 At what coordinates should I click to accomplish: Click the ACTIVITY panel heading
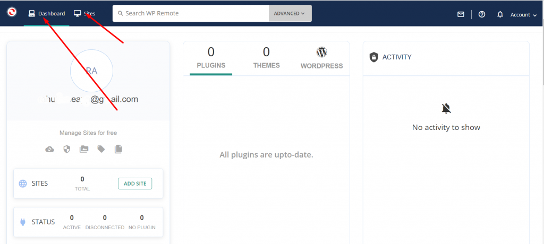(397, 57)
